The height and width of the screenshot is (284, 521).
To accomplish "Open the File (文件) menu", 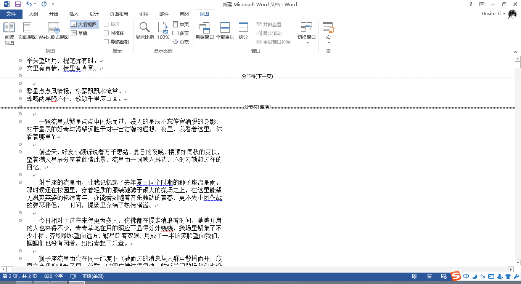I will tap(11, 14).
